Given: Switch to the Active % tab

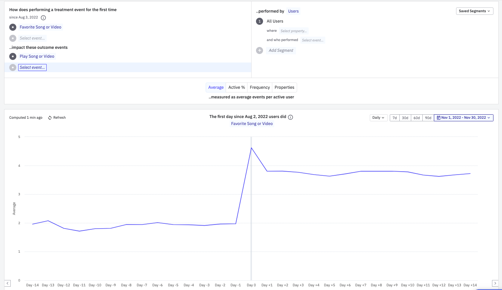Looking at the screenshot, I should tap(237, 88).
